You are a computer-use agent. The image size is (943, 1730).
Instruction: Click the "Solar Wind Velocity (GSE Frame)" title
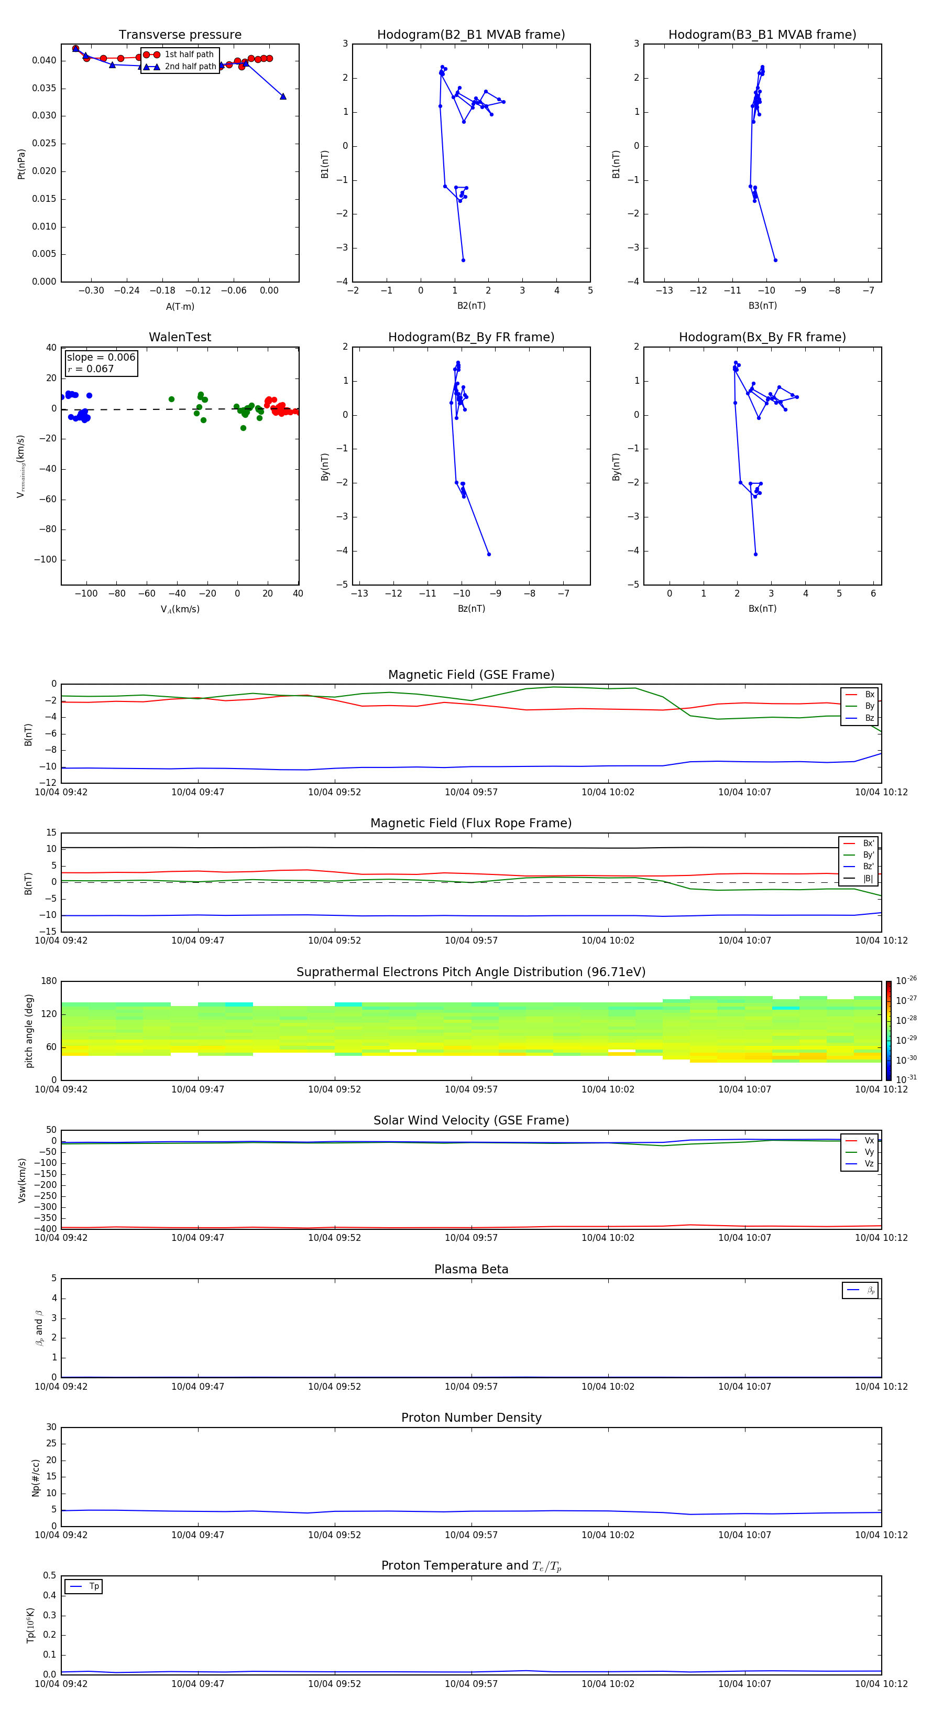point(471,1121)
